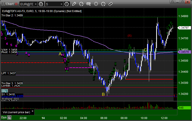192x121 pixels.
Task: Close the chart window
Action: tap(187, 2)
